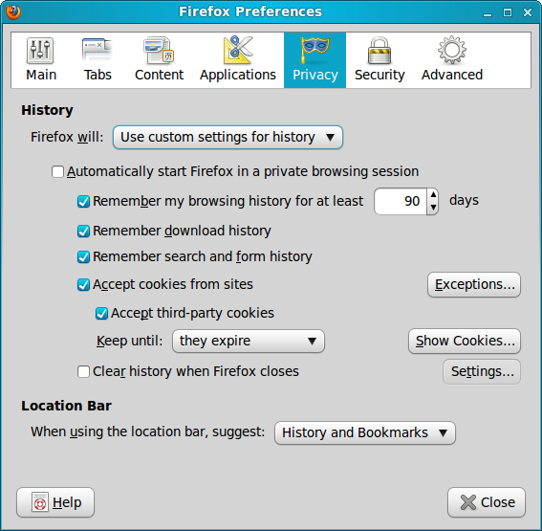The image size is (542, 531).
Task: Click the Firefox Preferences title text
Action: tap(250, 11)
